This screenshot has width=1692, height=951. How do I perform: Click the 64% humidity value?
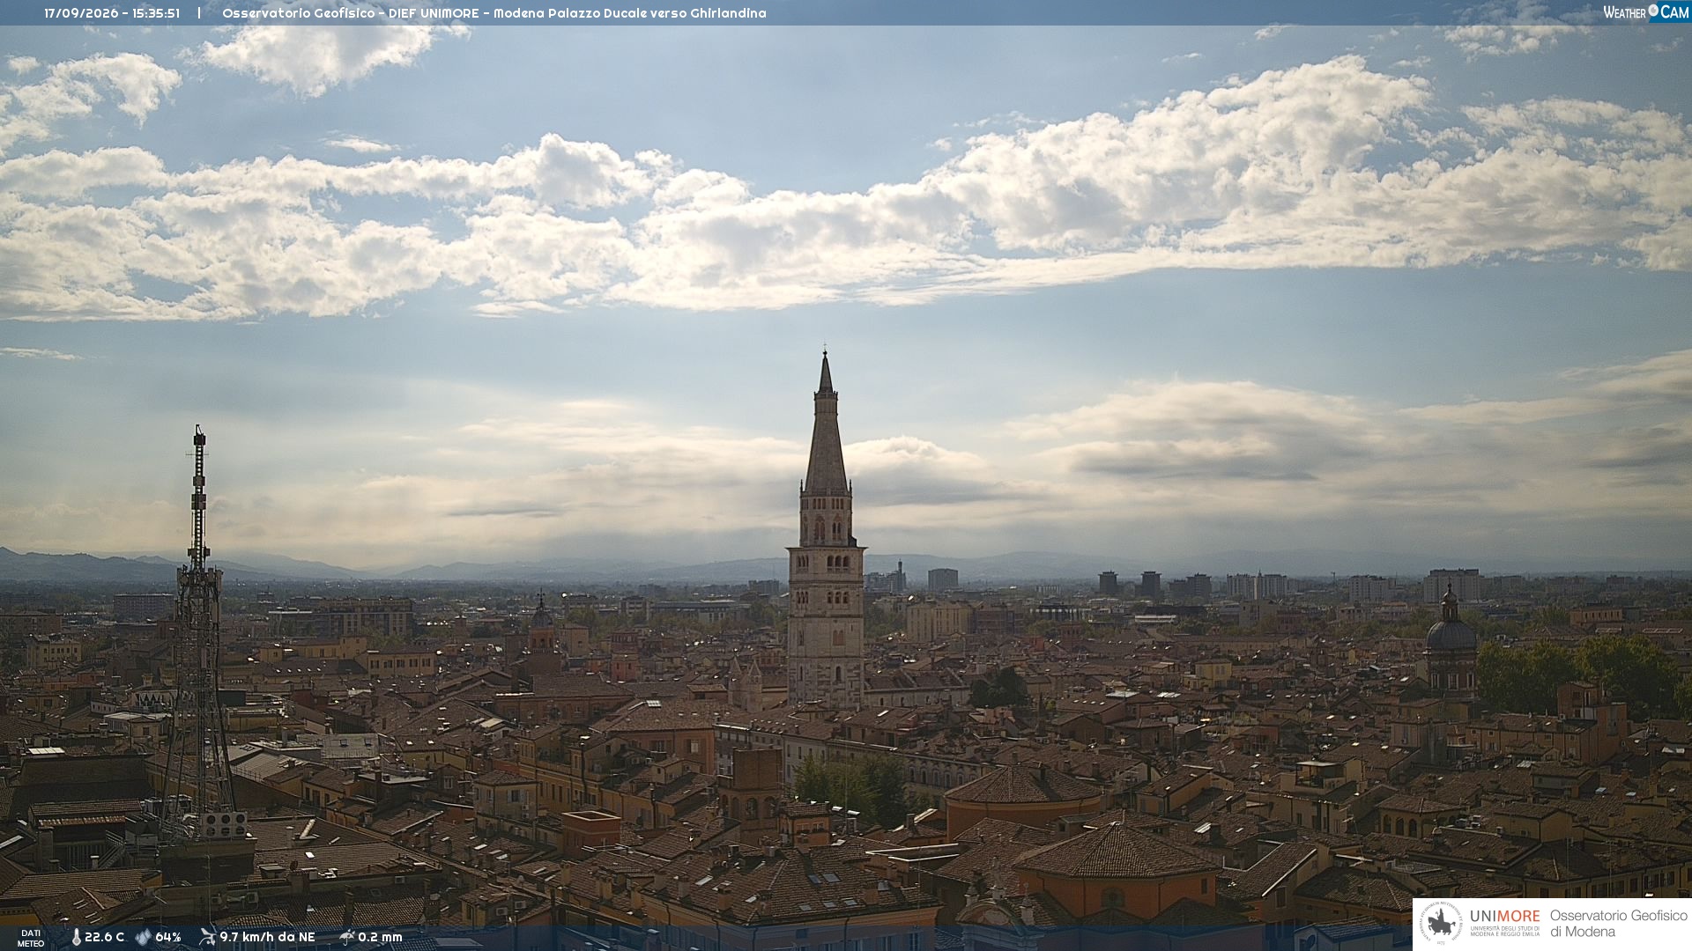point(167,937)
